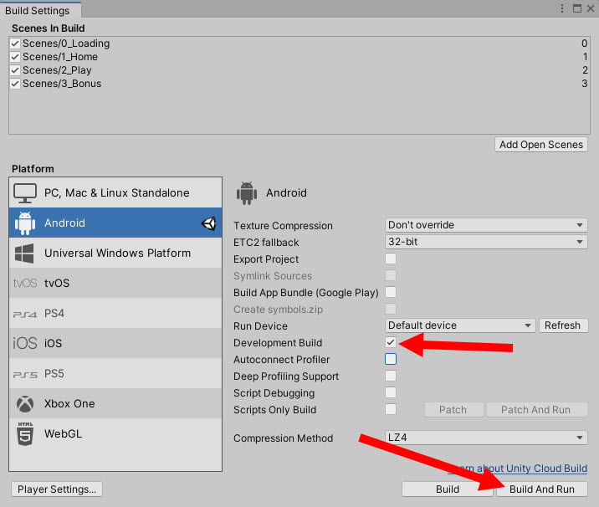Enable the Export Project checkbox
Screen dimensions: 599x507
pyautogui.click(x=391, y=259)
